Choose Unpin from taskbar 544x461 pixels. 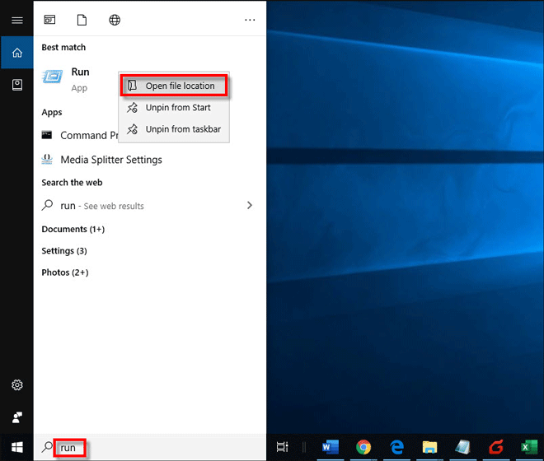[x=174, y=129]
